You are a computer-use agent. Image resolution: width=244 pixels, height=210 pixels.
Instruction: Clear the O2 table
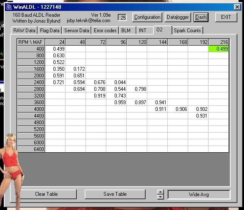pos(46,194)
